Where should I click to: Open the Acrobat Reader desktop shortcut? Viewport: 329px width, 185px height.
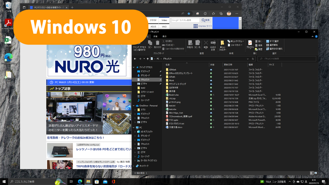[x=8, y=24]
